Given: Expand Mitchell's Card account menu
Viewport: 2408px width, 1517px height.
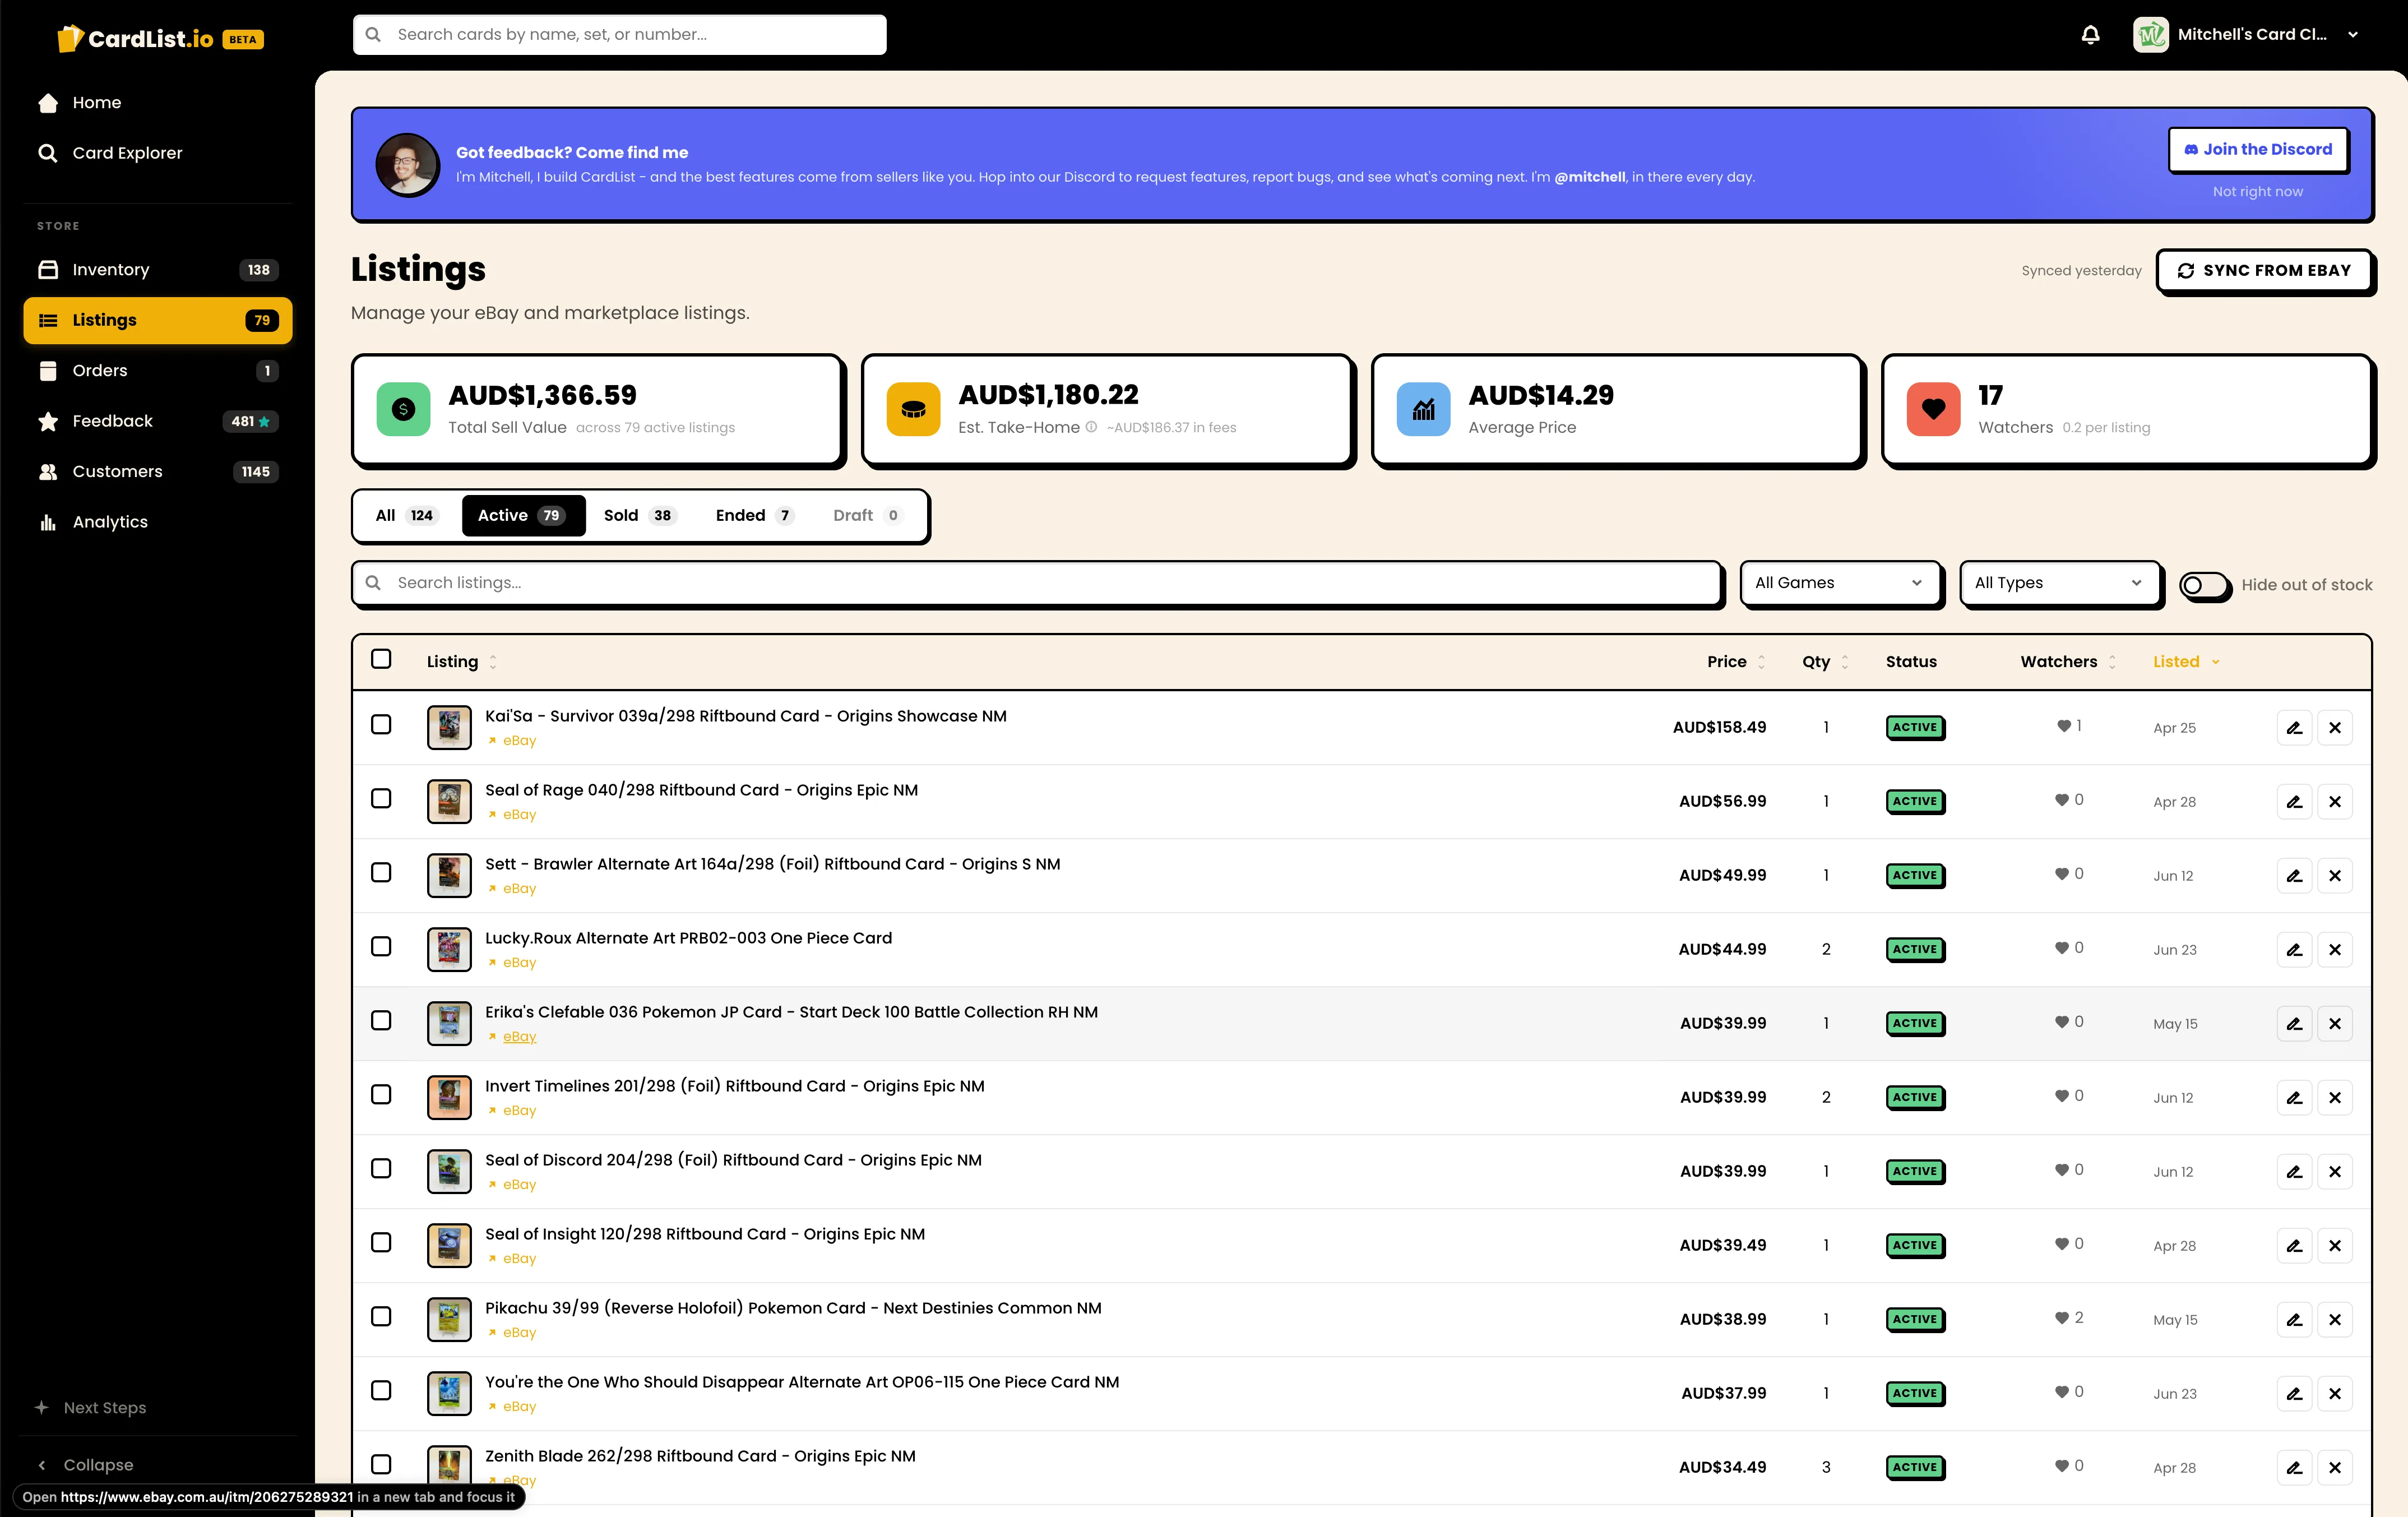Looking at the screenshot, I should click(2246, 35).
